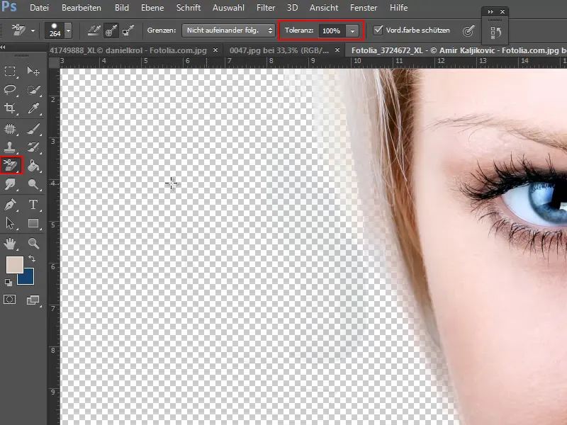Select the Lasso tool

pos(10,89)
